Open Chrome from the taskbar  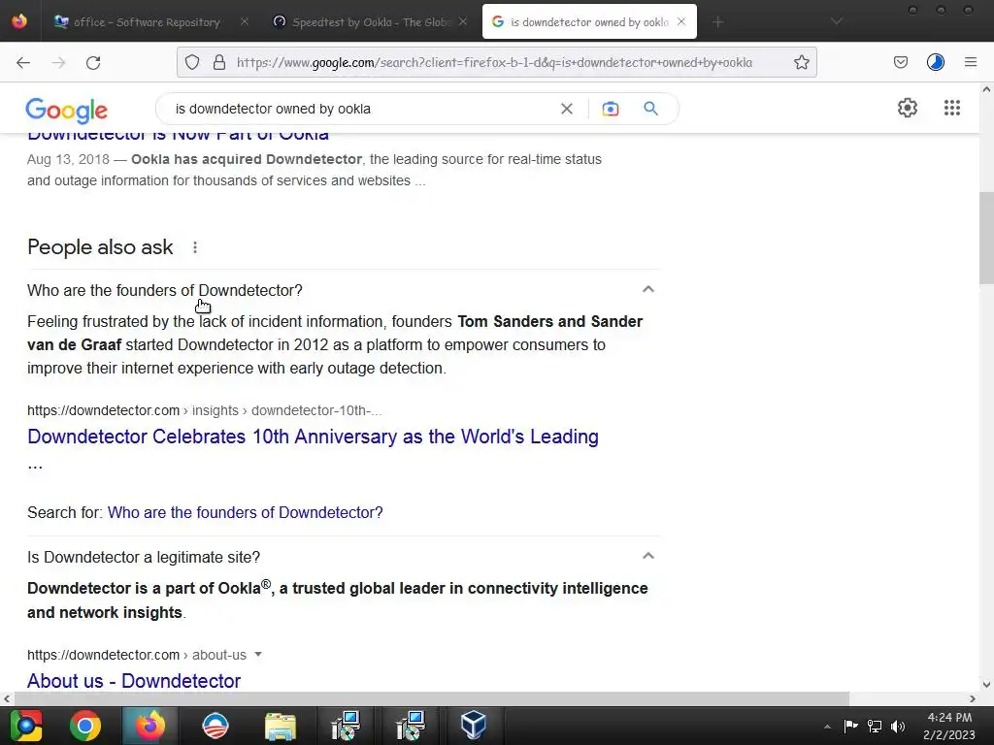point(85,726)
